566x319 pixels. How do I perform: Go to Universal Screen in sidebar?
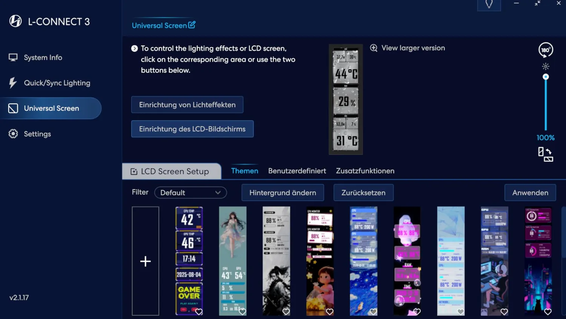(x=51, y=108)
